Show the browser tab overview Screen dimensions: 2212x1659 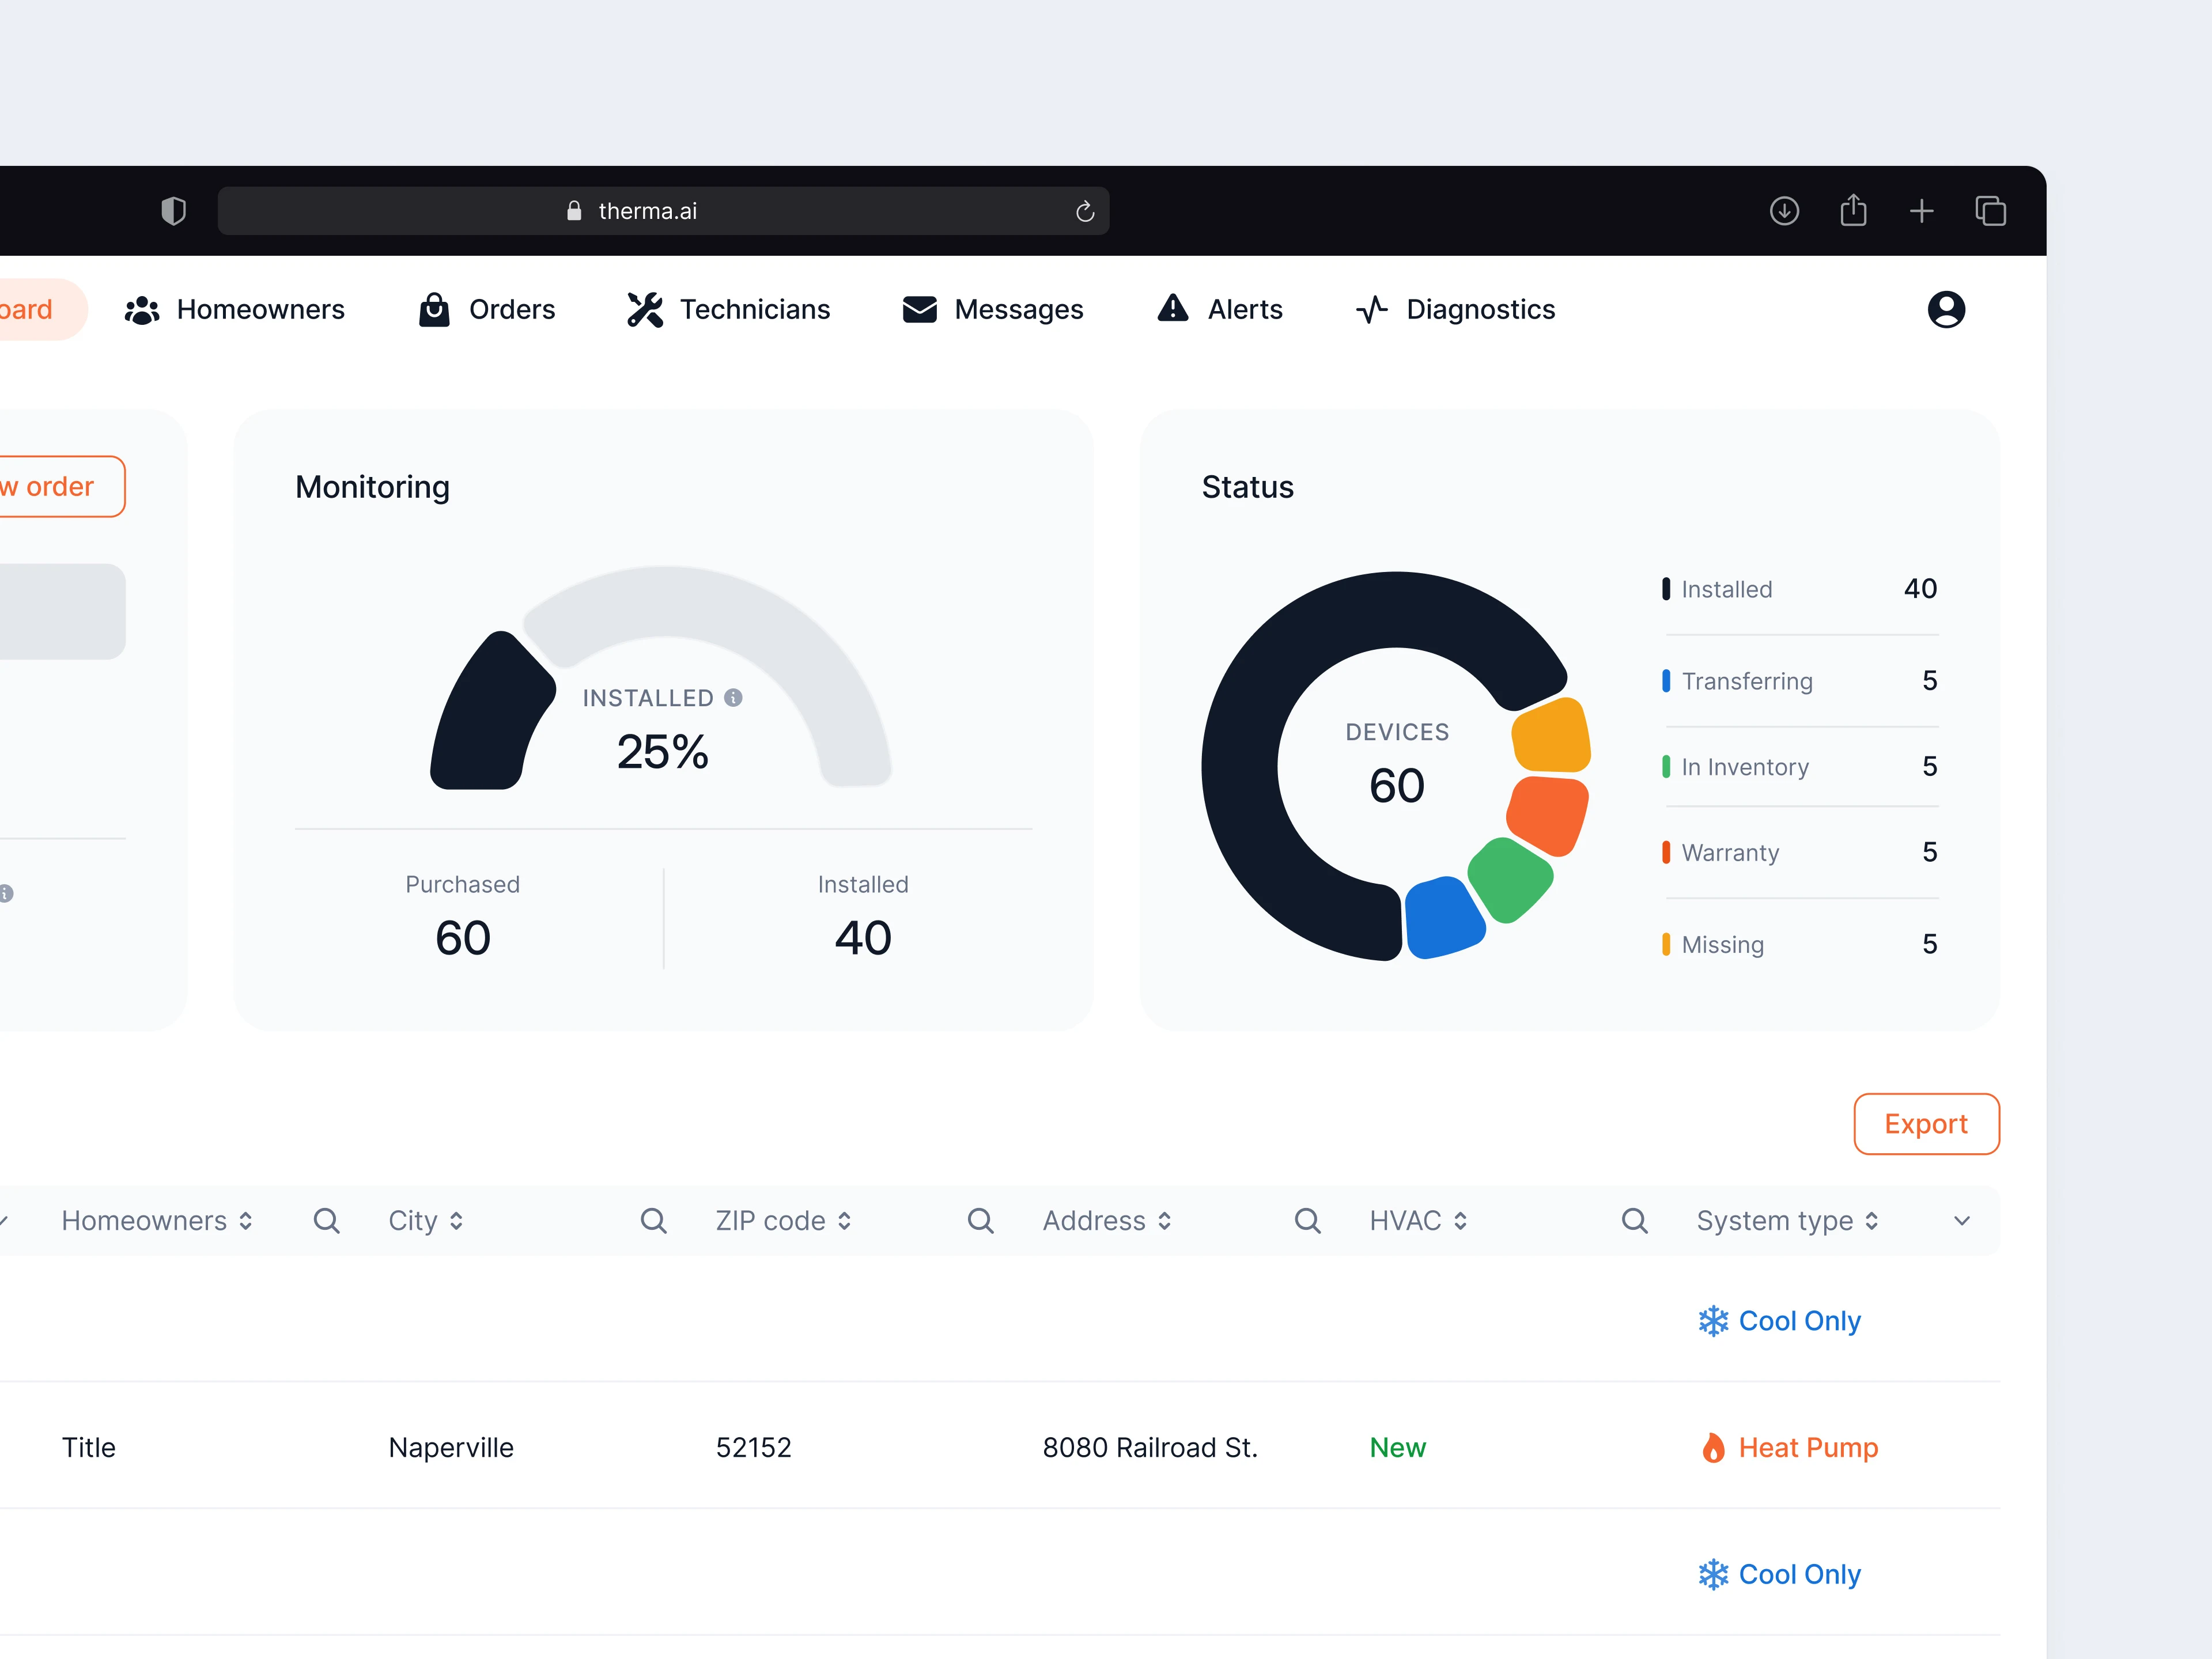click(1990, 211)
